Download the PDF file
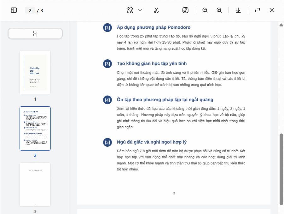 coord(238,10)
